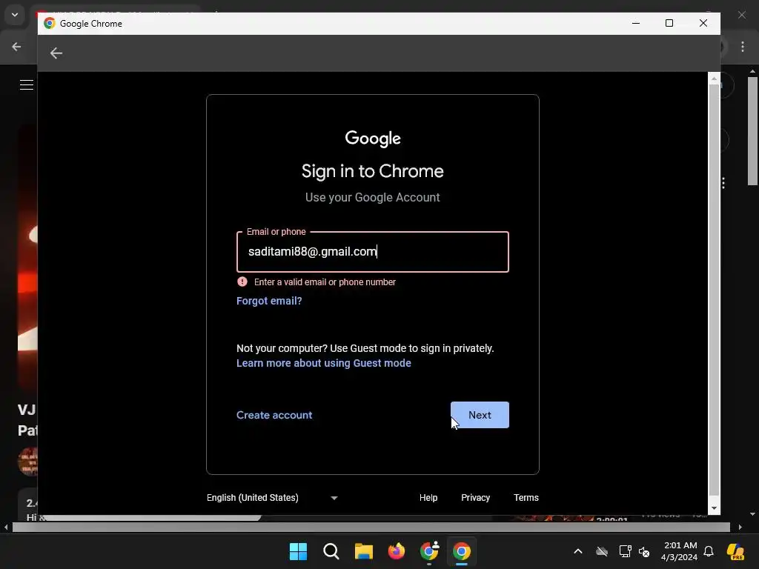Screen dimensions: 759x569
Task: Click the background browser vertical scrollbar thumb
Action: click(752, 130)
